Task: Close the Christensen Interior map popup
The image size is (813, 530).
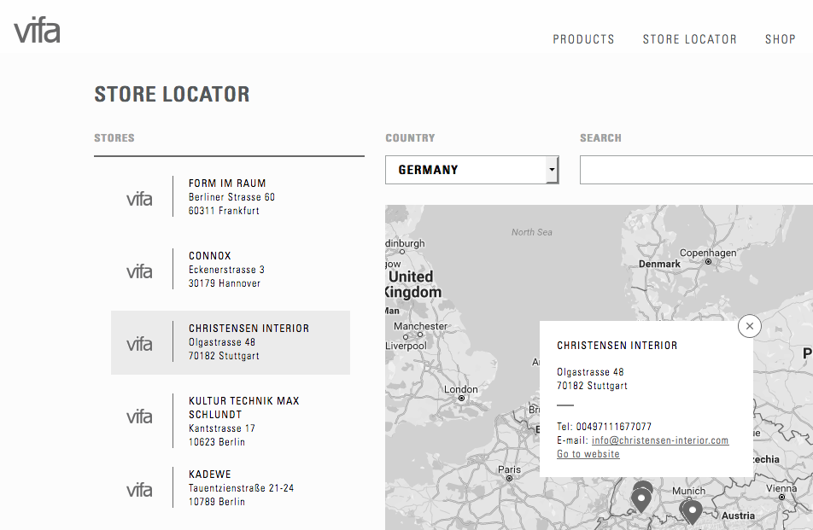Action: point(749,326)
